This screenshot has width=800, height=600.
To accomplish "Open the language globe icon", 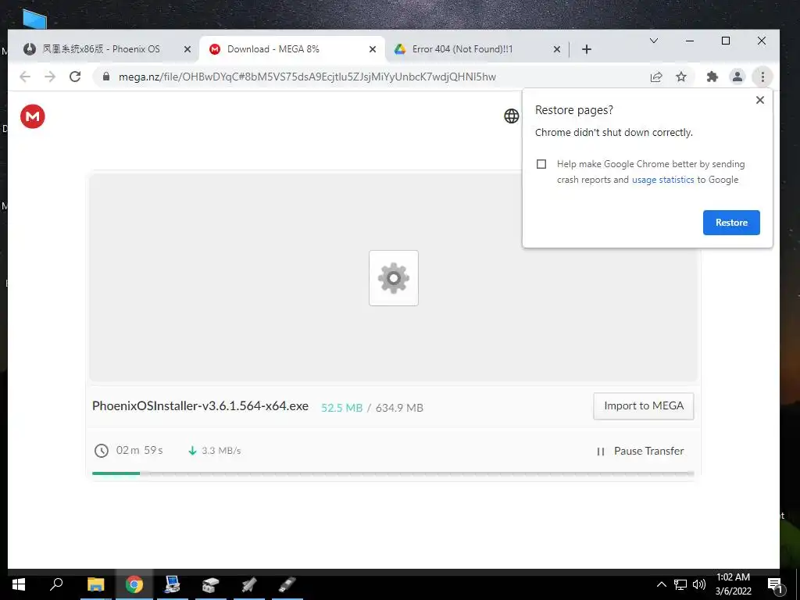I will (511, 116).
